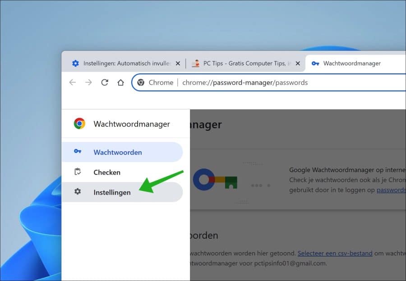
Task: Open the 'Selecteer een csv-bestand' link
Action: pos(335,253)
